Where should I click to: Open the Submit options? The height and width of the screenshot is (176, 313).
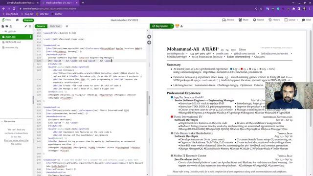(x=259, y=20)
